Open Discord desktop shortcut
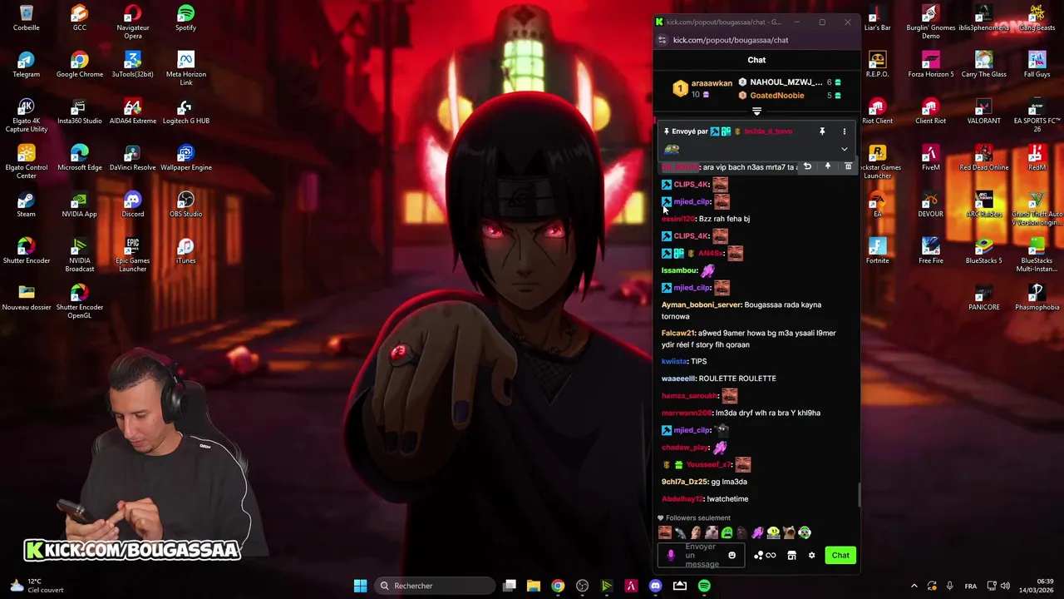 coord(133,205)
